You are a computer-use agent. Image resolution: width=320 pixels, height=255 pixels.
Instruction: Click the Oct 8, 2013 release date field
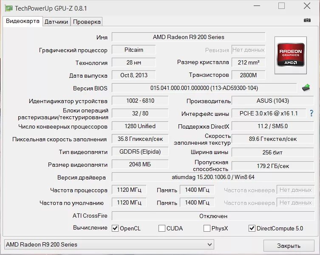click(x=134, y=75)
